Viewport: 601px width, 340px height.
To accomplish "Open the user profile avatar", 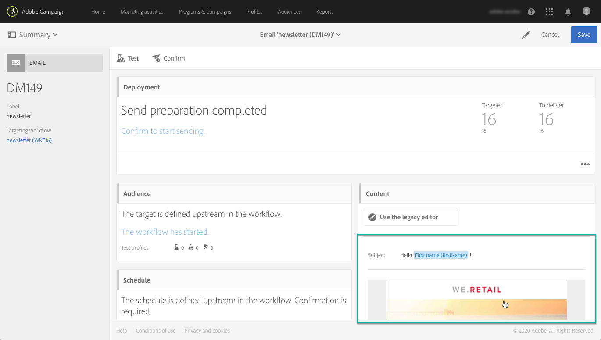I will (x=587, y=11).
